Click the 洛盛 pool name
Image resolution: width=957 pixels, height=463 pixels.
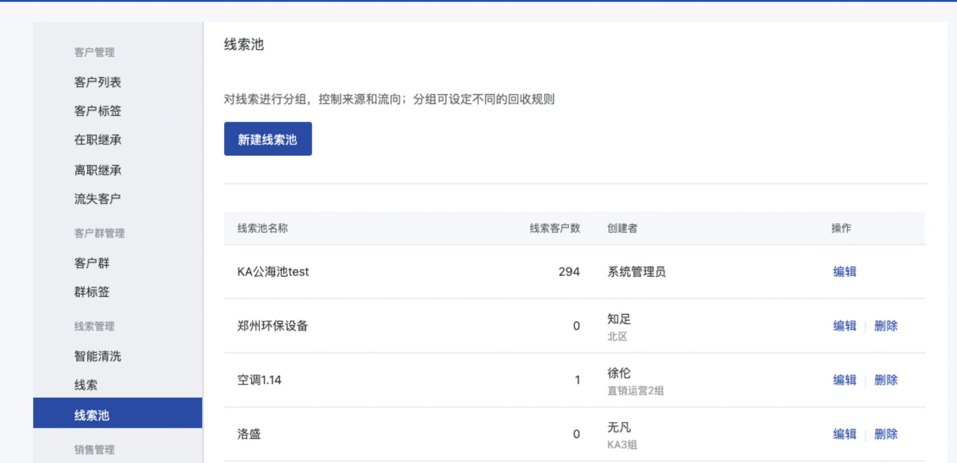tap(249, 434)
